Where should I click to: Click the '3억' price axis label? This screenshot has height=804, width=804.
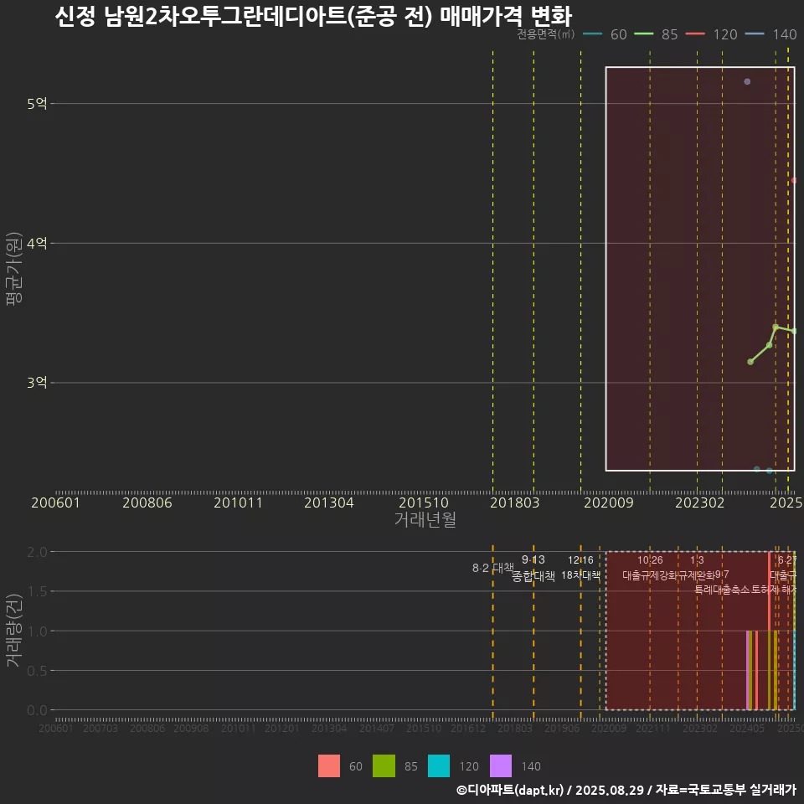(x=37, y=383)
